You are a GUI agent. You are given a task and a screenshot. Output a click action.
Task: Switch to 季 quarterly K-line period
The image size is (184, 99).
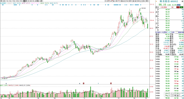(x=31, y=1)
